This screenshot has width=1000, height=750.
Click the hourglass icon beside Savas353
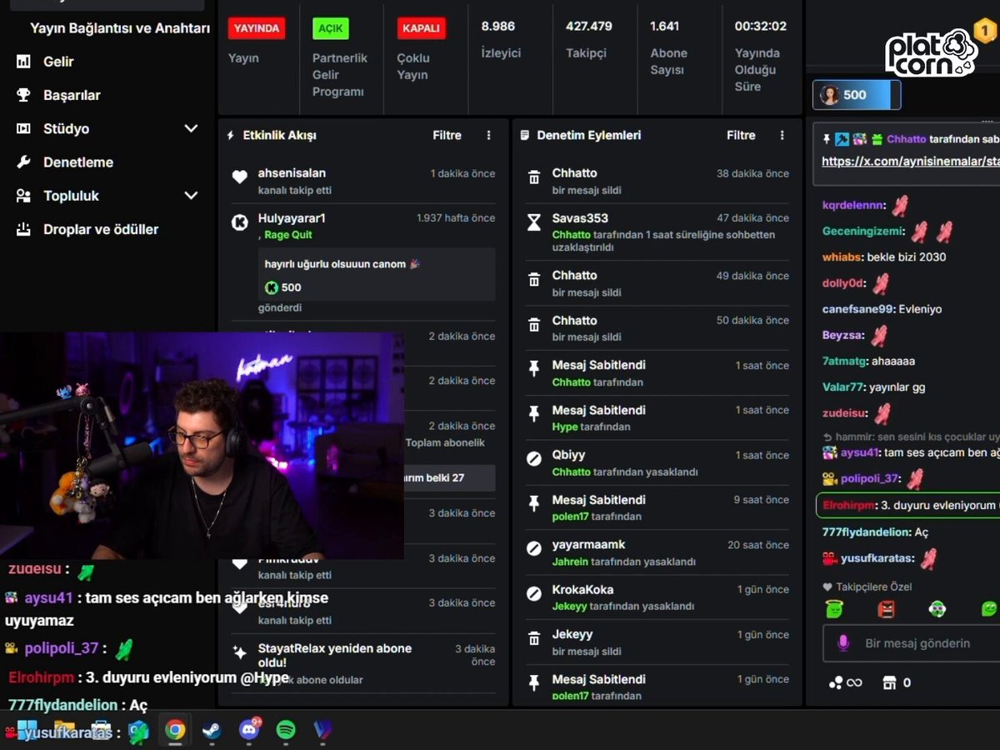(534, 222)
